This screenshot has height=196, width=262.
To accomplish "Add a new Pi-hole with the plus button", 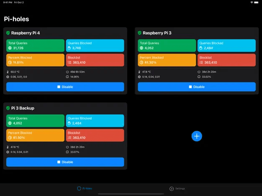I will pyautogui.click(x=197, y=136).
